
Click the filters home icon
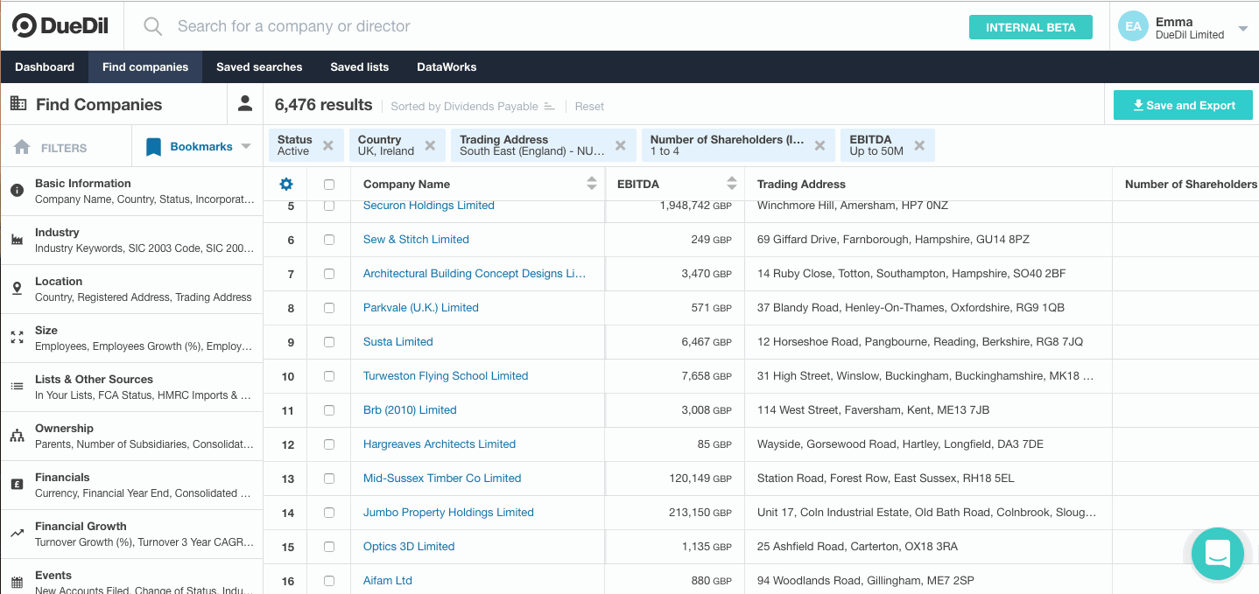tap(23, 147)
